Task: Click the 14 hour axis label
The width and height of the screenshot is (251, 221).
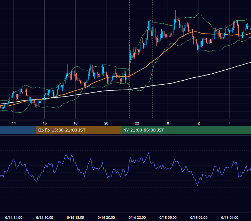Action: pos(14,123)
